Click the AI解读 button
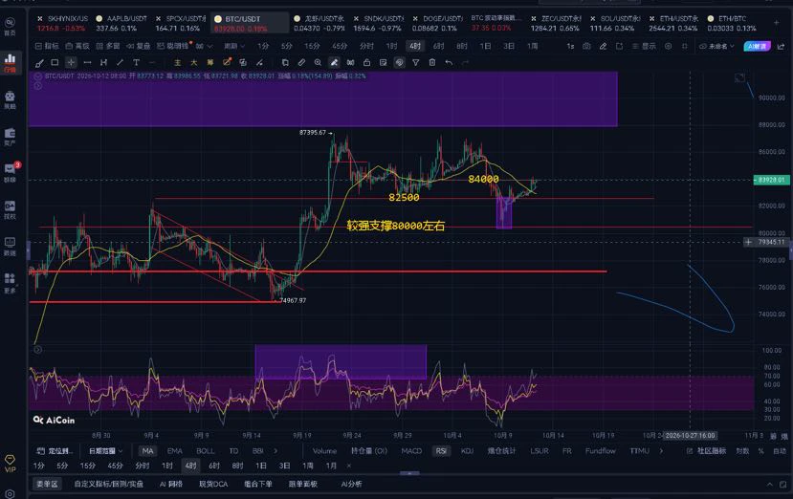793x499 pixels. click(x=757, y=46)
